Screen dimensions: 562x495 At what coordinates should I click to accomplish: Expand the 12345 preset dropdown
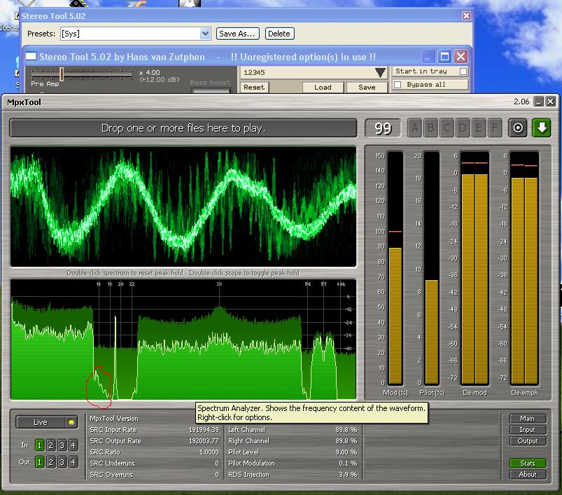(380, 72)
